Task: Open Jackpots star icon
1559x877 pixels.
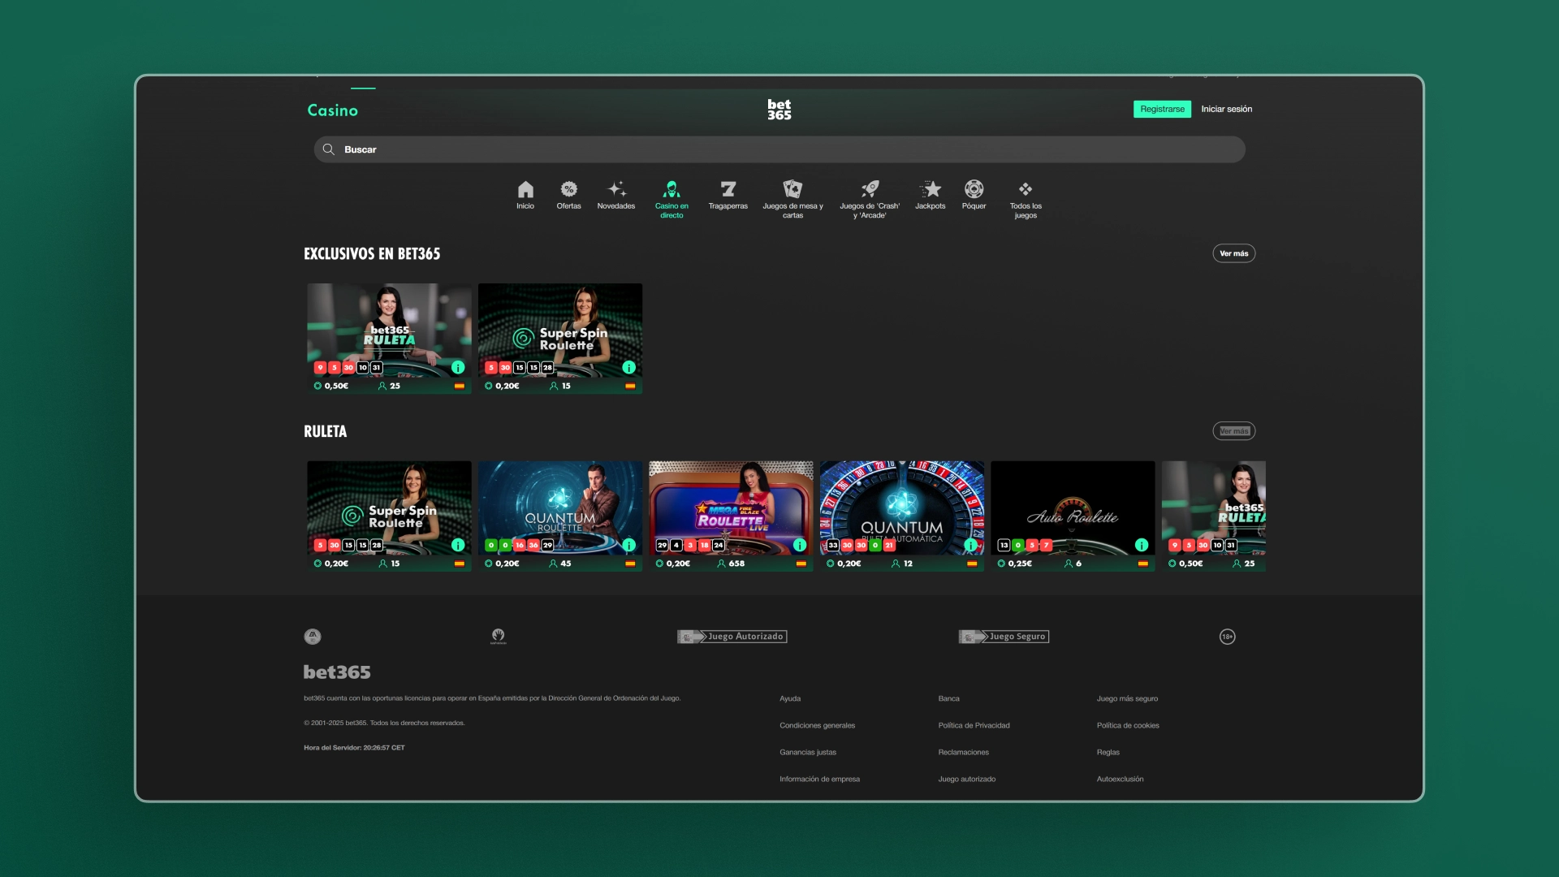Action: coord(931,189)
